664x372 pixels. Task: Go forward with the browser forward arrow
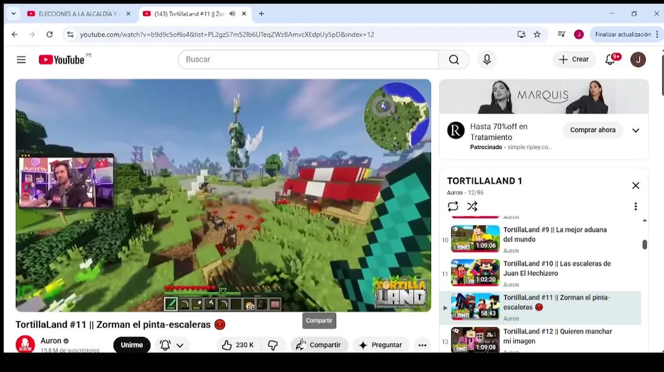[32, 35]
